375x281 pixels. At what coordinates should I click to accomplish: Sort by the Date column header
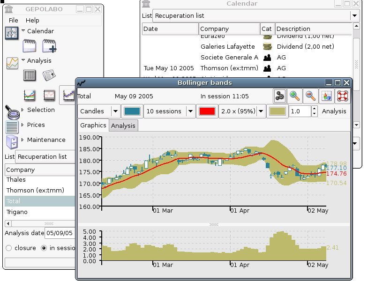pyautogui.click(x=170, y=29)
